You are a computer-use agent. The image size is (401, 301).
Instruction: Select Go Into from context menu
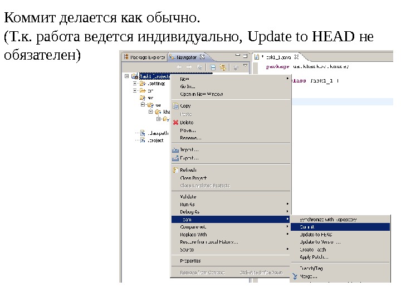tap(231, 86)
